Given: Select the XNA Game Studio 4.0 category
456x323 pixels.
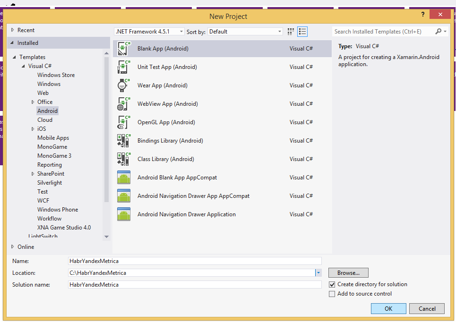Looking at the screenshot, I should (64, 228).
